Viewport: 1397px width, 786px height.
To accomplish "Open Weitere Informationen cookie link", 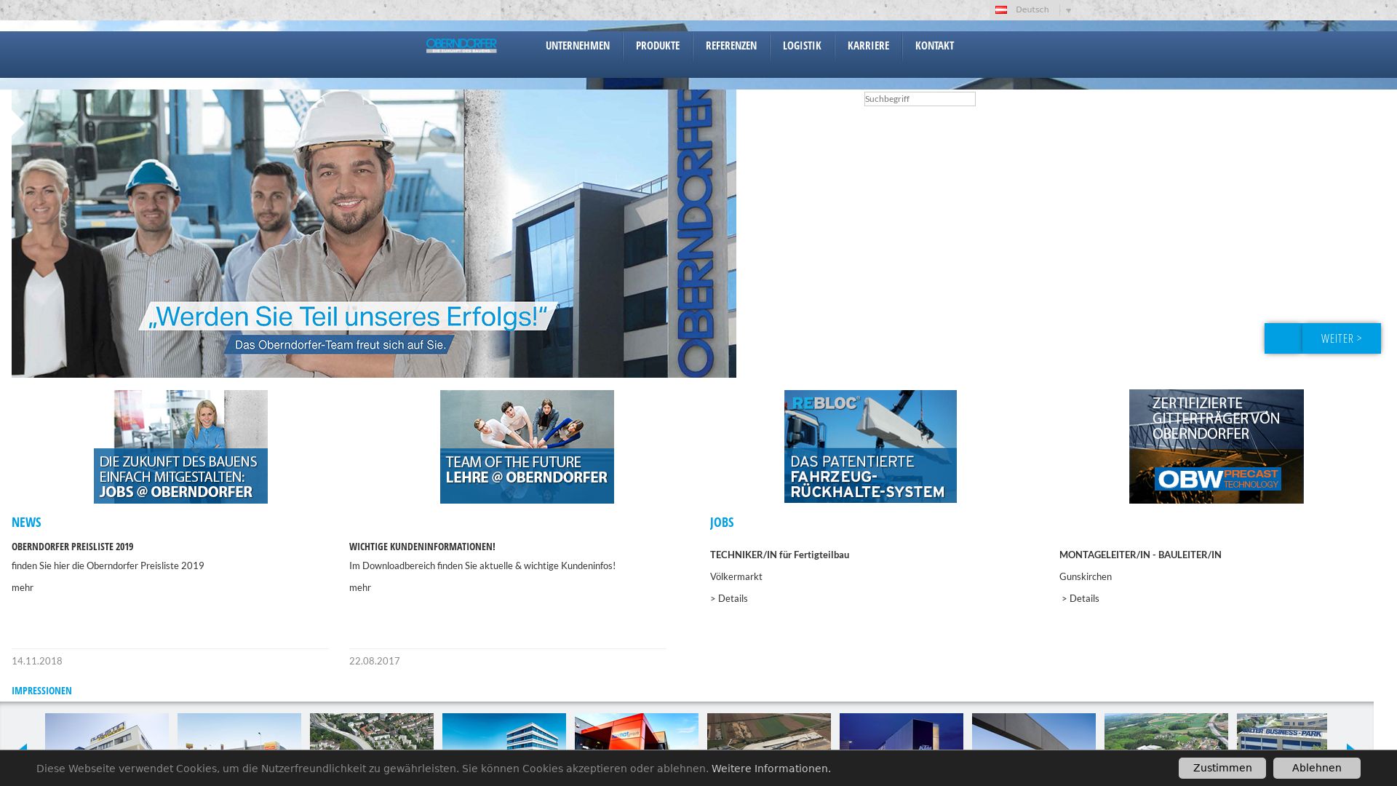I will [771, 769].
